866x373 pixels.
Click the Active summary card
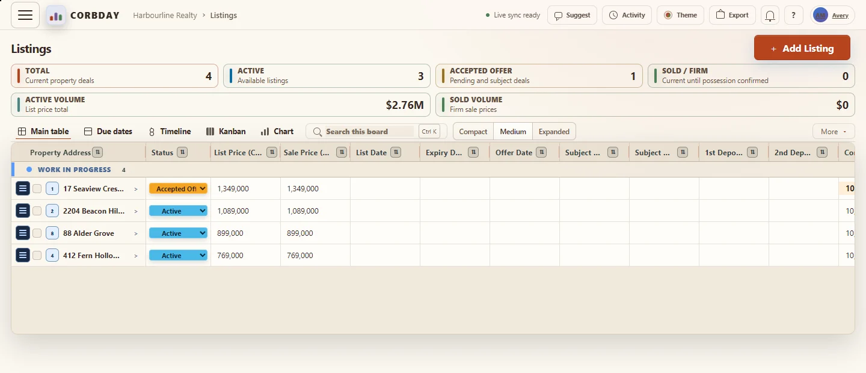click(x=327, y=76)
